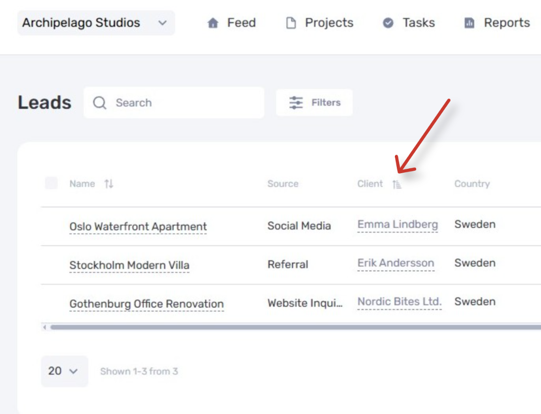The width and height of the screenshot is (541, 414).
Task: Click the search magnifier icon
Action: (x=100, y=103)
